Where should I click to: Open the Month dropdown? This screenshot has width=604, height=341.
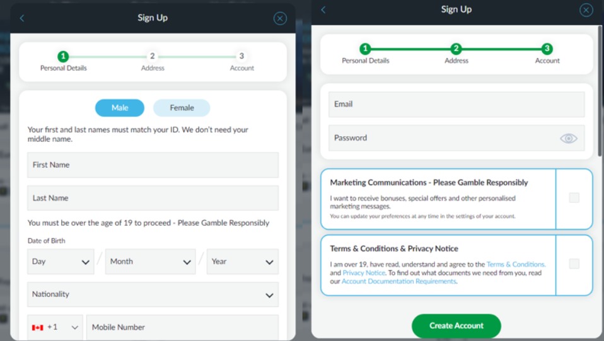click(x=150, y=262)
